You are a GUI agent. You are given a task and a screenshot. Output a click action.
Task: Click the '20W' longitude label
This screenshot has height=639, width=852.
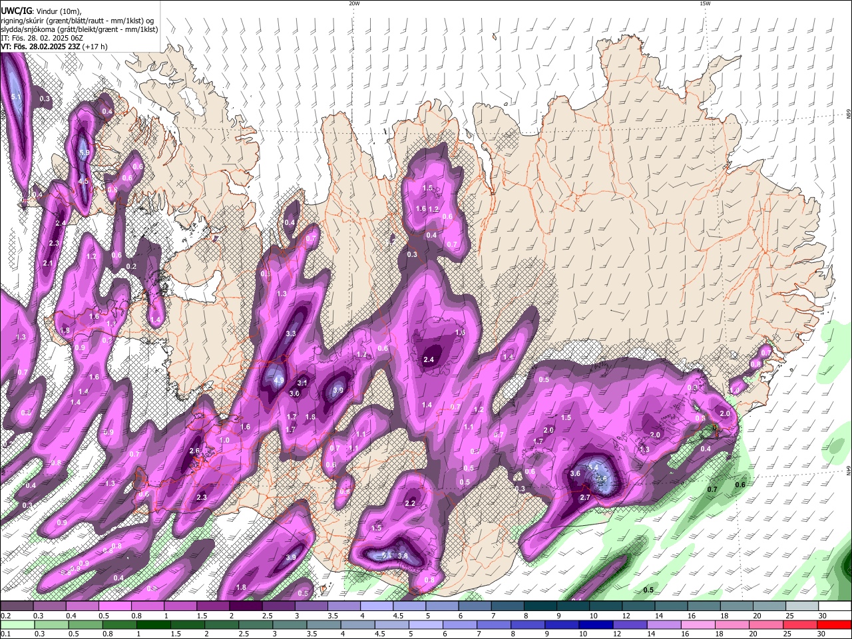coord(354,3)
